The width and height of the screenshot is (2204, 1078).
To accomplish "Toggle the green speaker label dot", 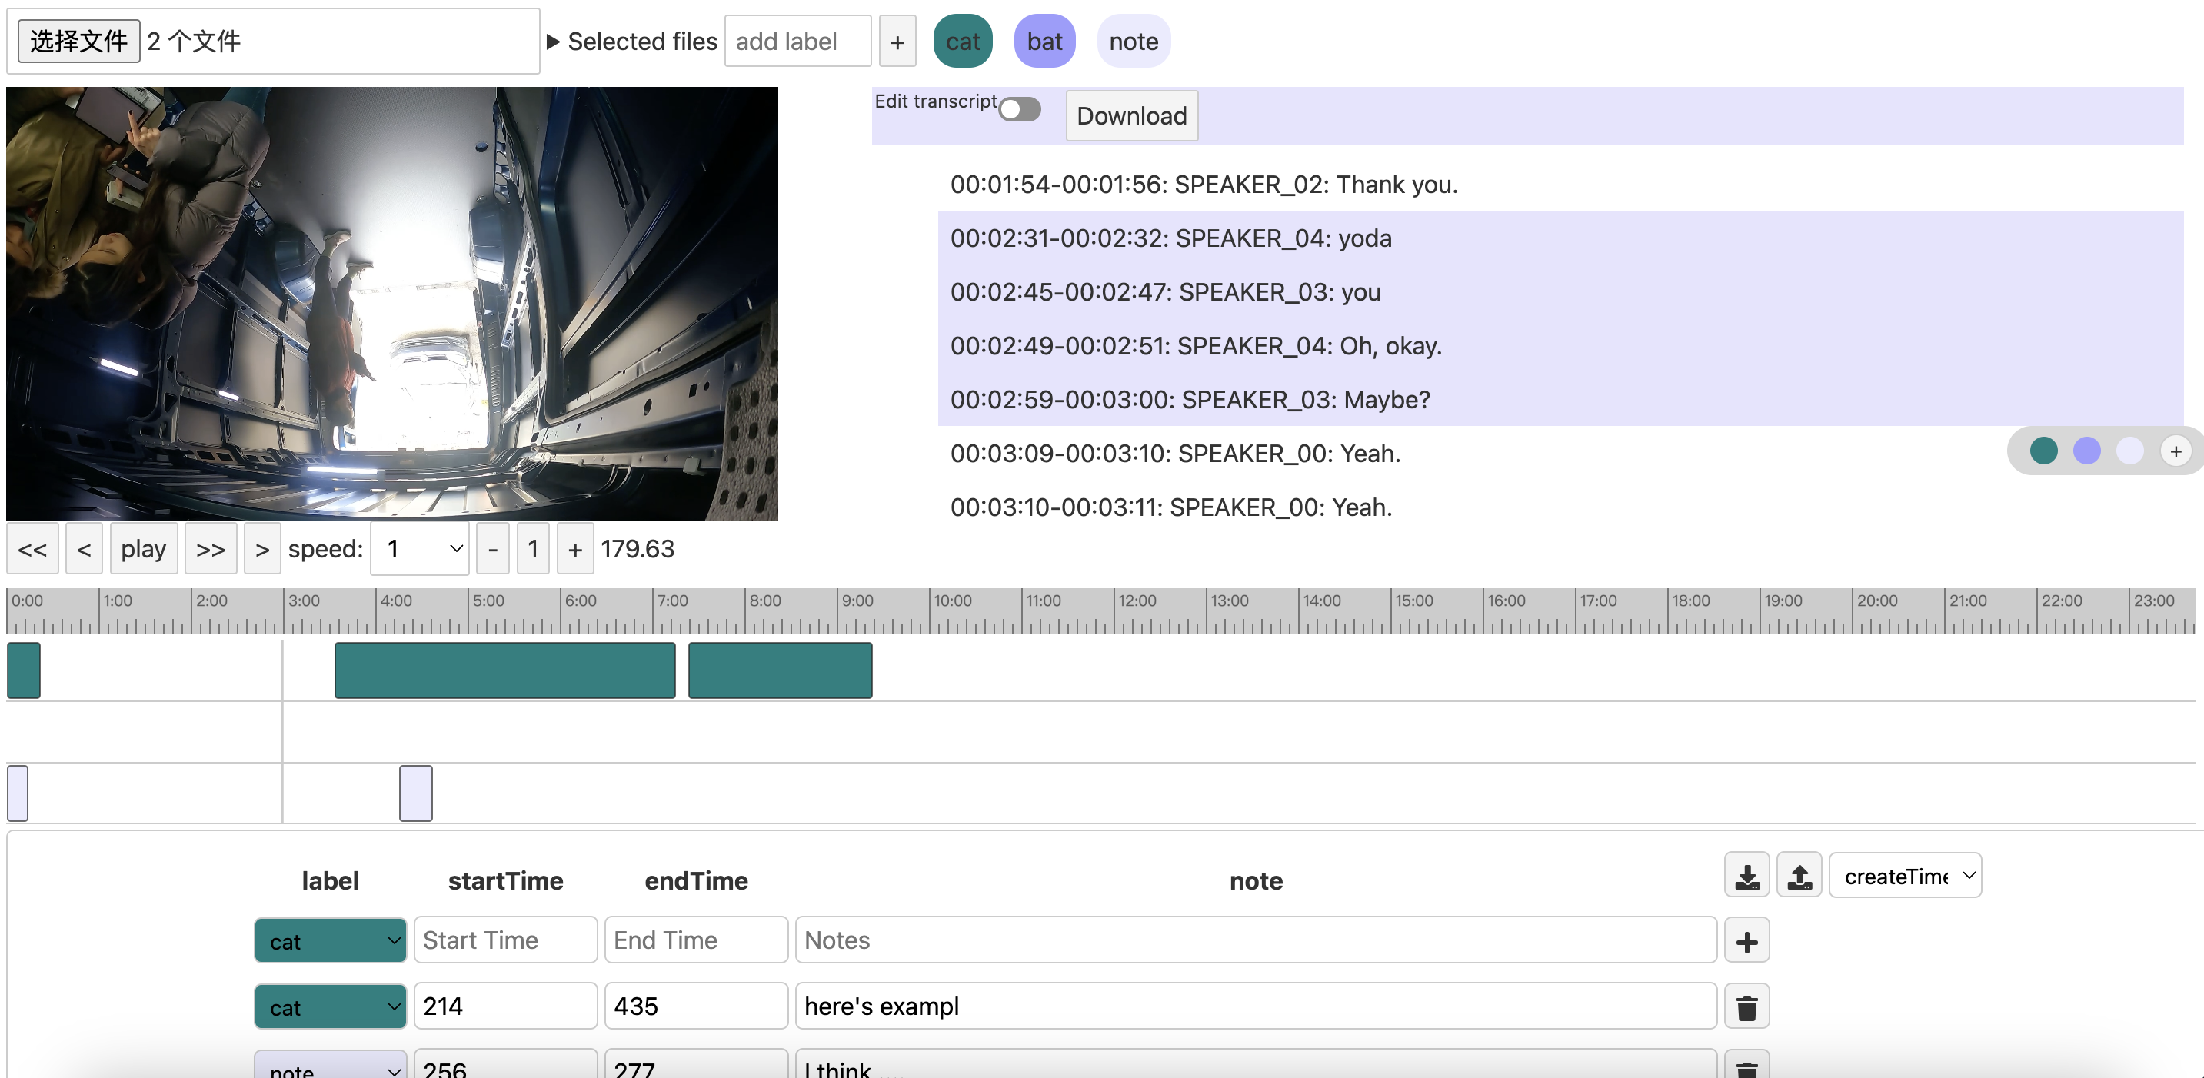I will [2043, 451].
